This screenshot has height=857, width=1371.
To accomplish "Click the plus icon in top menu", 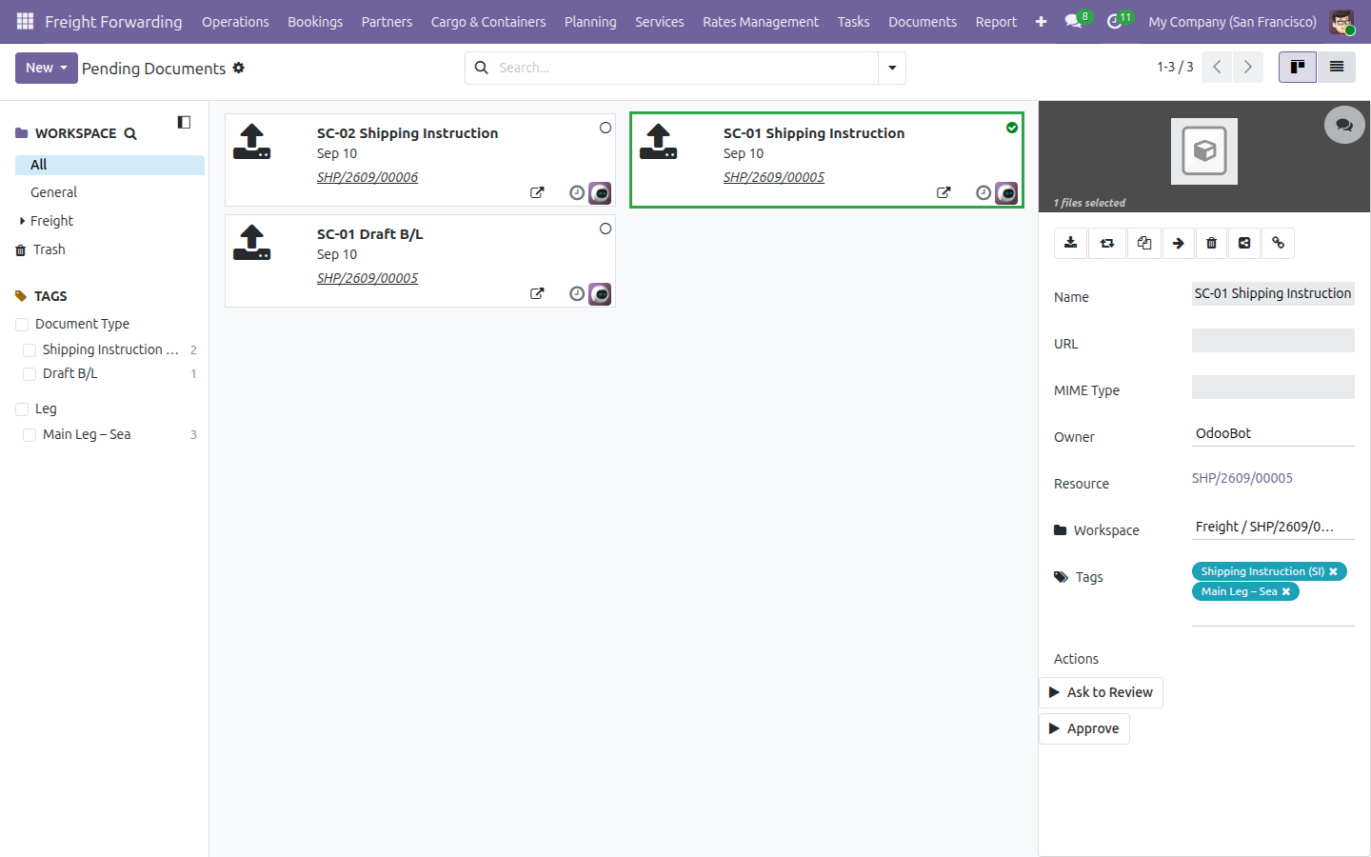I will coord(1041,21).
